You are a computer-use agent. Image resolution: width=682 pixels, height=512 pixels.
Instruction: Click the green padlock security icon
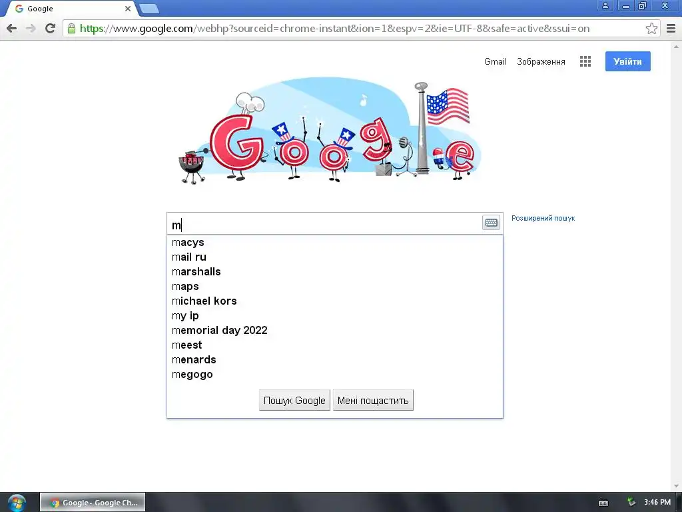71,29
